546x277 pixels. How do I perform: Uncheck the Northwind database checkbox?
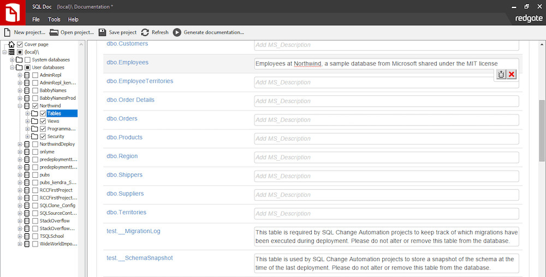click(x=35, y=106)
